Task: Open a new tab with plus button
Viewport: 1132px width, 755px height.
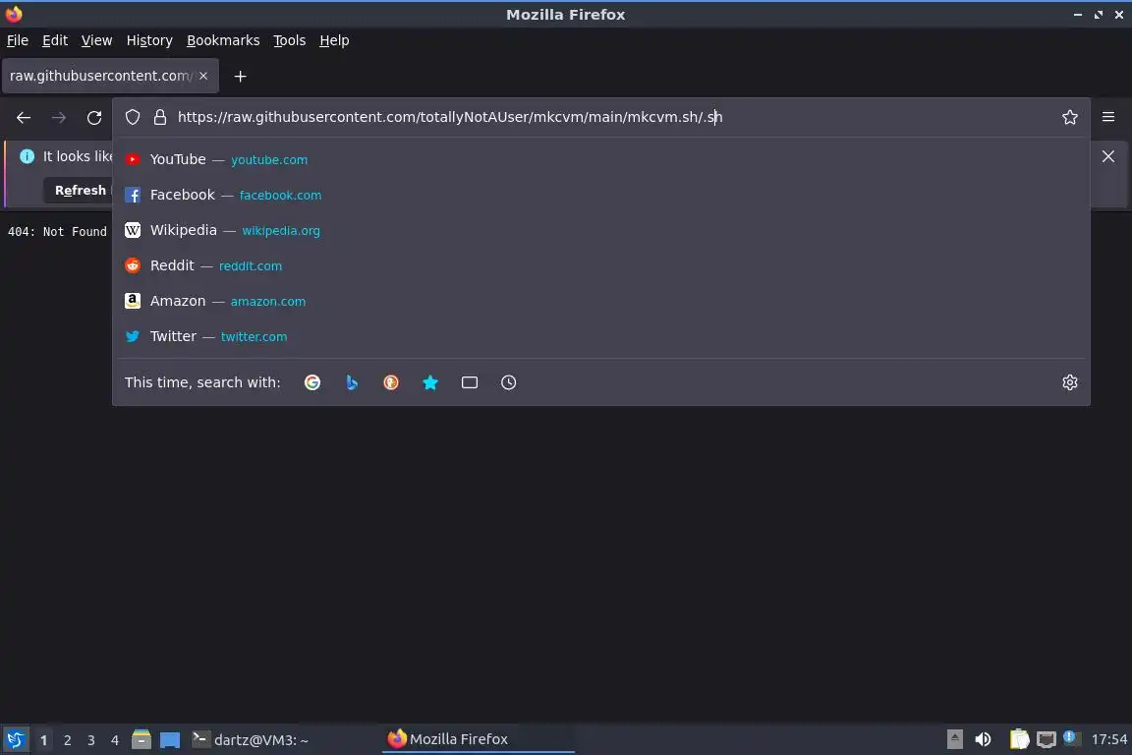Action: (241, 77)
